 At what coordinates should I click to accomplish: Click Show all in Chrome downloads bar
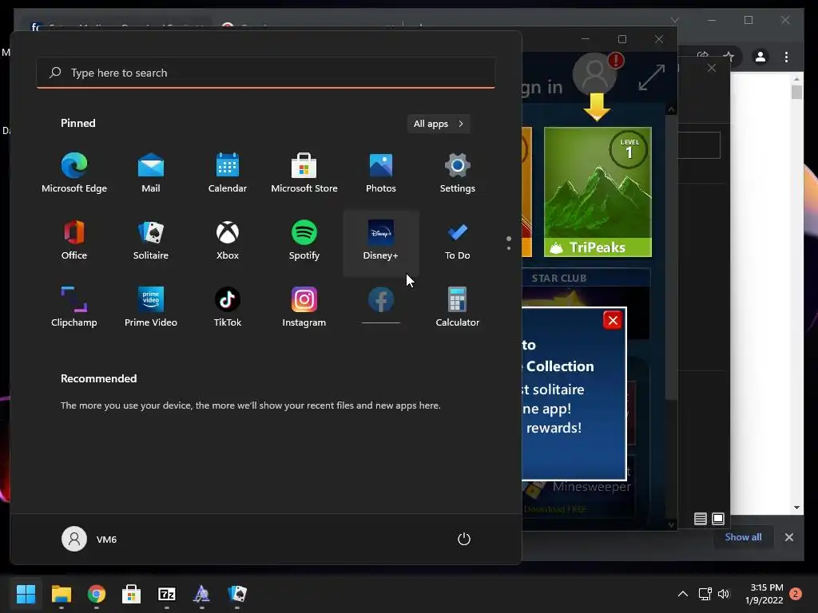[743, 537]
